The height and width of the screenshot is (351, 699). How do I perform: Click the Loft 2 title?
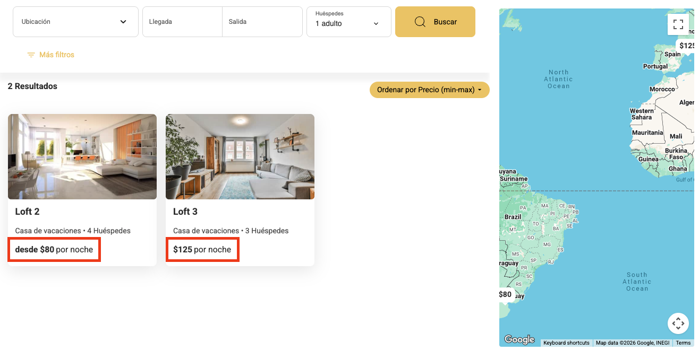click(x=28, y=212)
